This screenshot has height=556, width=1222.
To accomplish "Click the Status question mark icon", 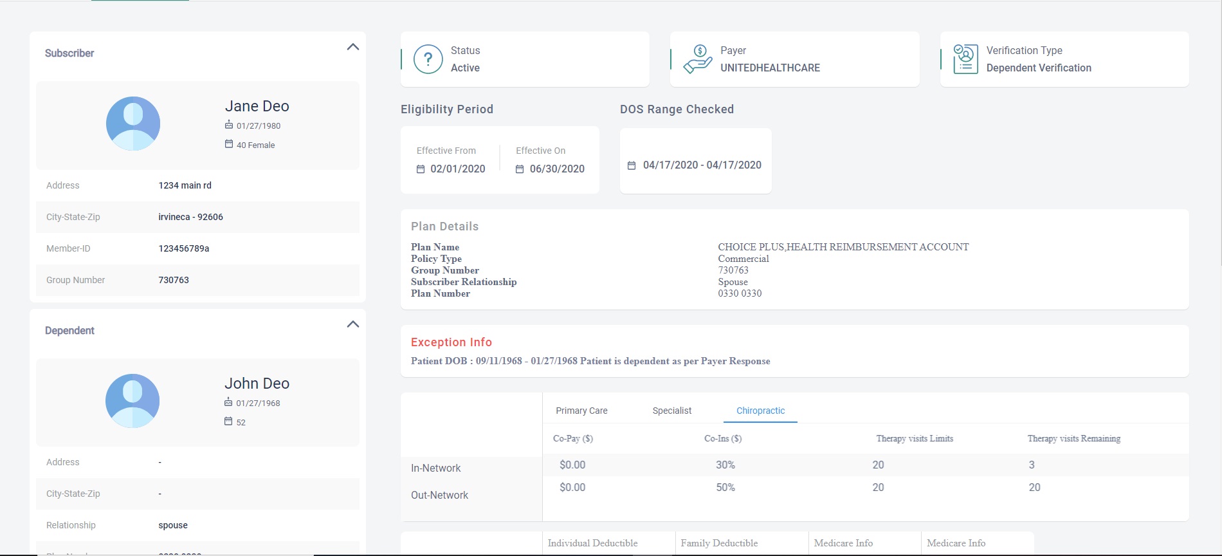I will click(x=428, y=59).
